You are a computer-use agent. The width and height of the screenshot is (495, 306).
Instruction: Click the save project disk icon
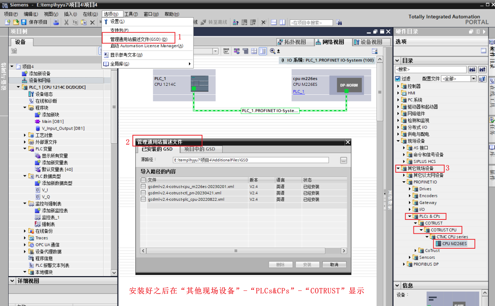pyautogui.click(x=24, y=22)
